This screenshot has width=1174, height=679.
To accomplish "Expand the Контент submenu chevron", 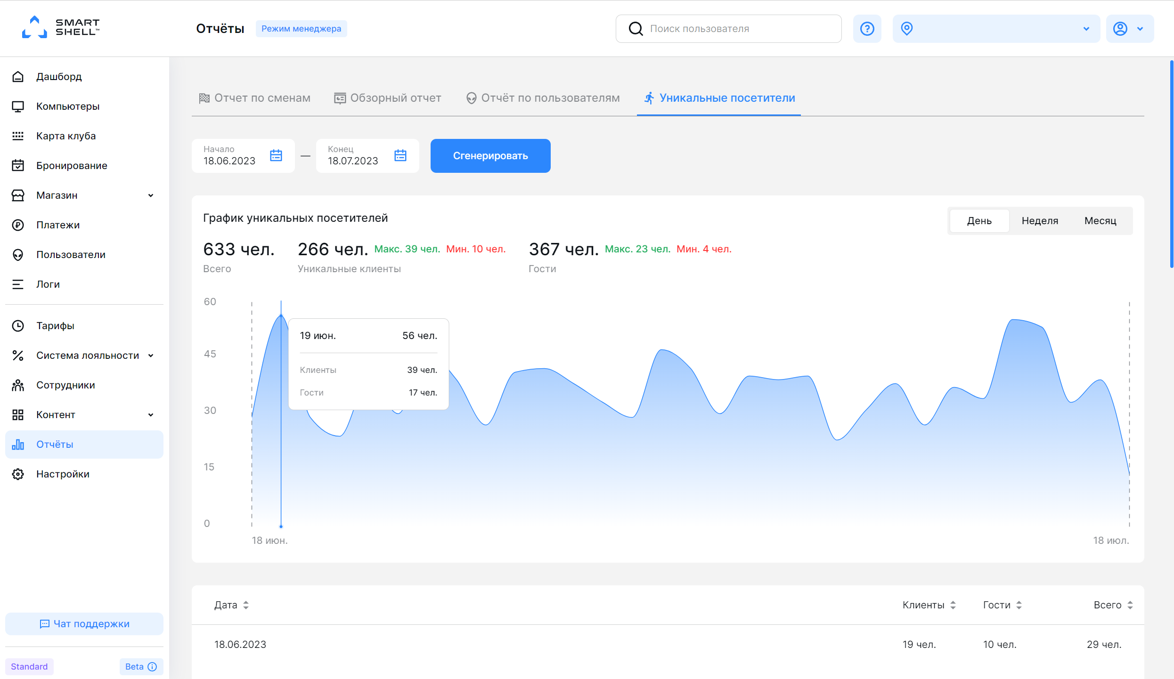I will (151, 415).
